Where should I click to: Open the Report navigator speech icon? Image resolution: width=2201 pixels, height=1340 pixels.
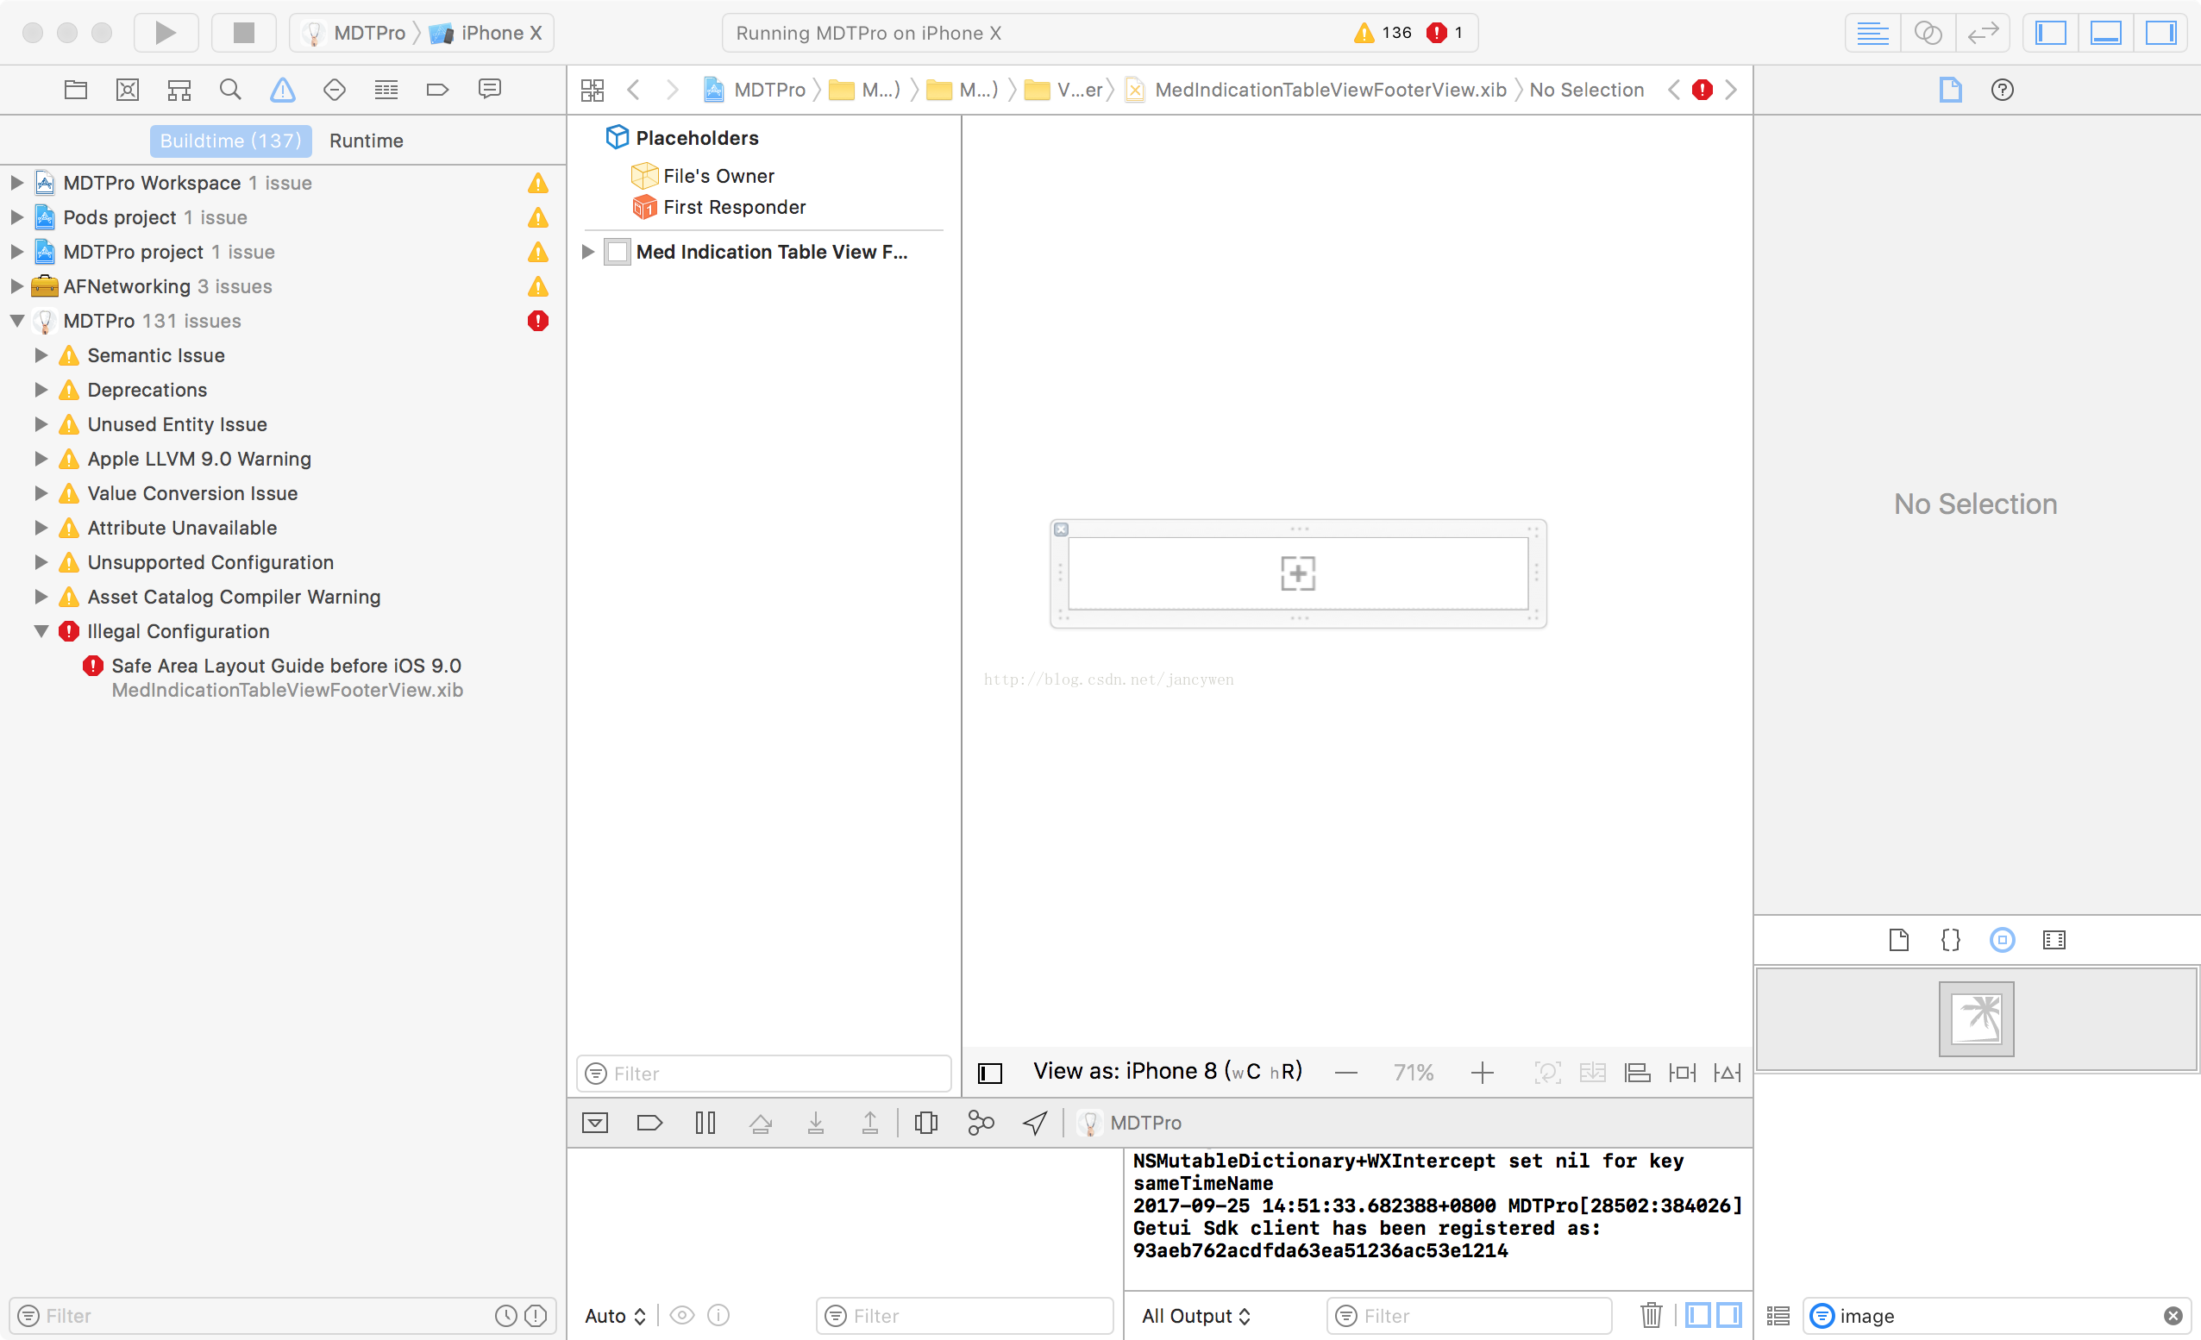(x=490, y=90)
